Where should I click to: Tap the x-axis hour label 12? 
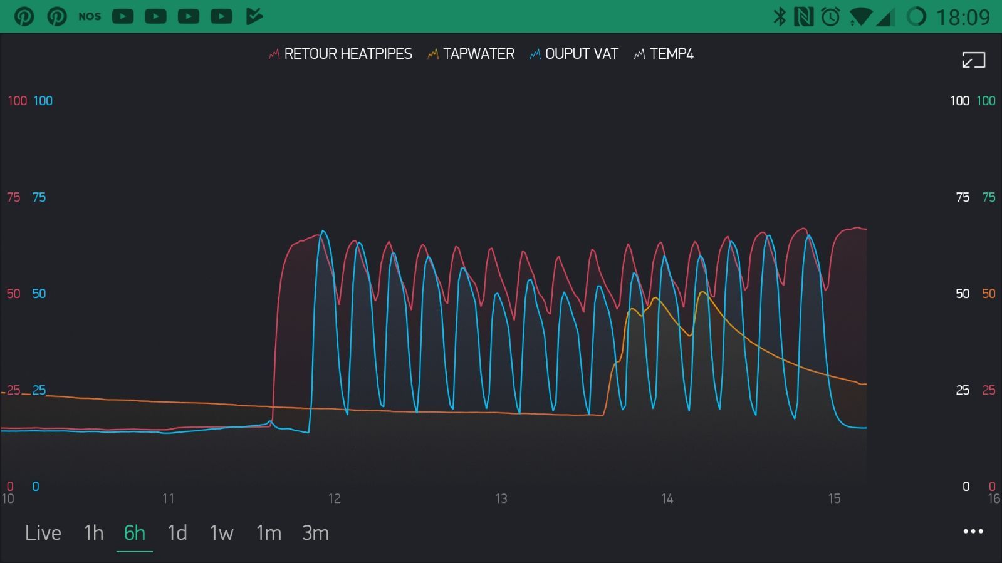335,498
